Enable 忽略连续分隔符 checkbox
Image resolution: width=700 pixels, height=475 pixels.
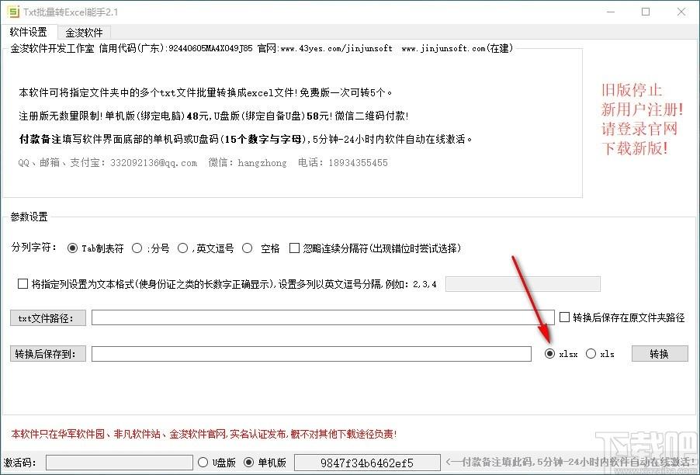pos(375,248)
